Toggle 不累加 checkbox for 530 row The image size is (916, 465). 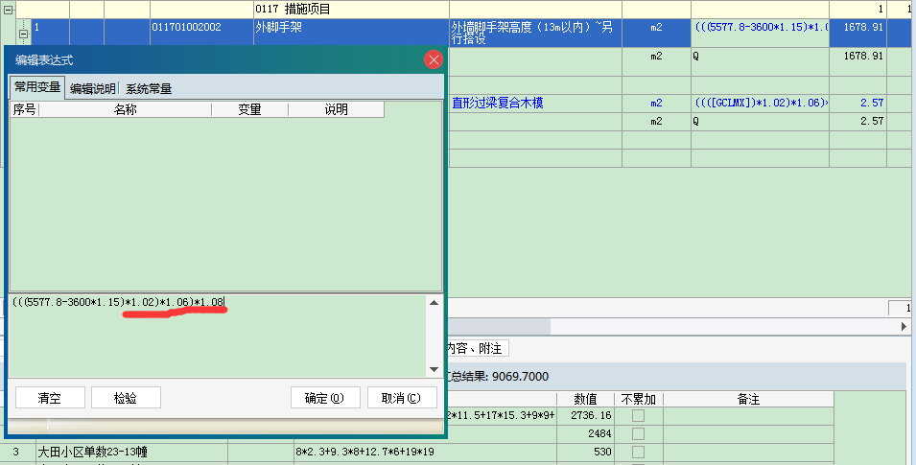click(638, 453)
